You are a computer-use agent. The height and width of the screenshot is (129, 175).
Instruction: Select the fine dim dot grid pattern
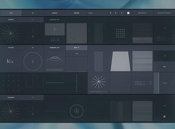[121, 83]
